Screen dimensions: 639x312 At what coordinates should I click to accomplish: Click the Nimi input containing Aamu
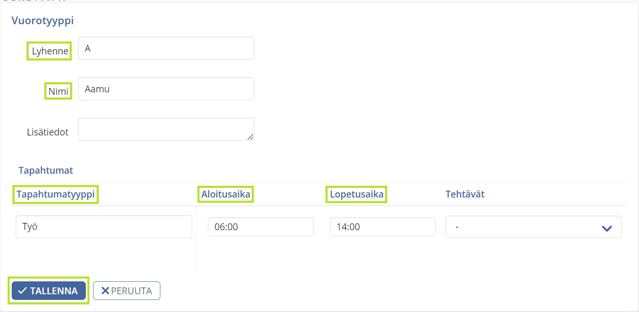[x=166, y=89]
